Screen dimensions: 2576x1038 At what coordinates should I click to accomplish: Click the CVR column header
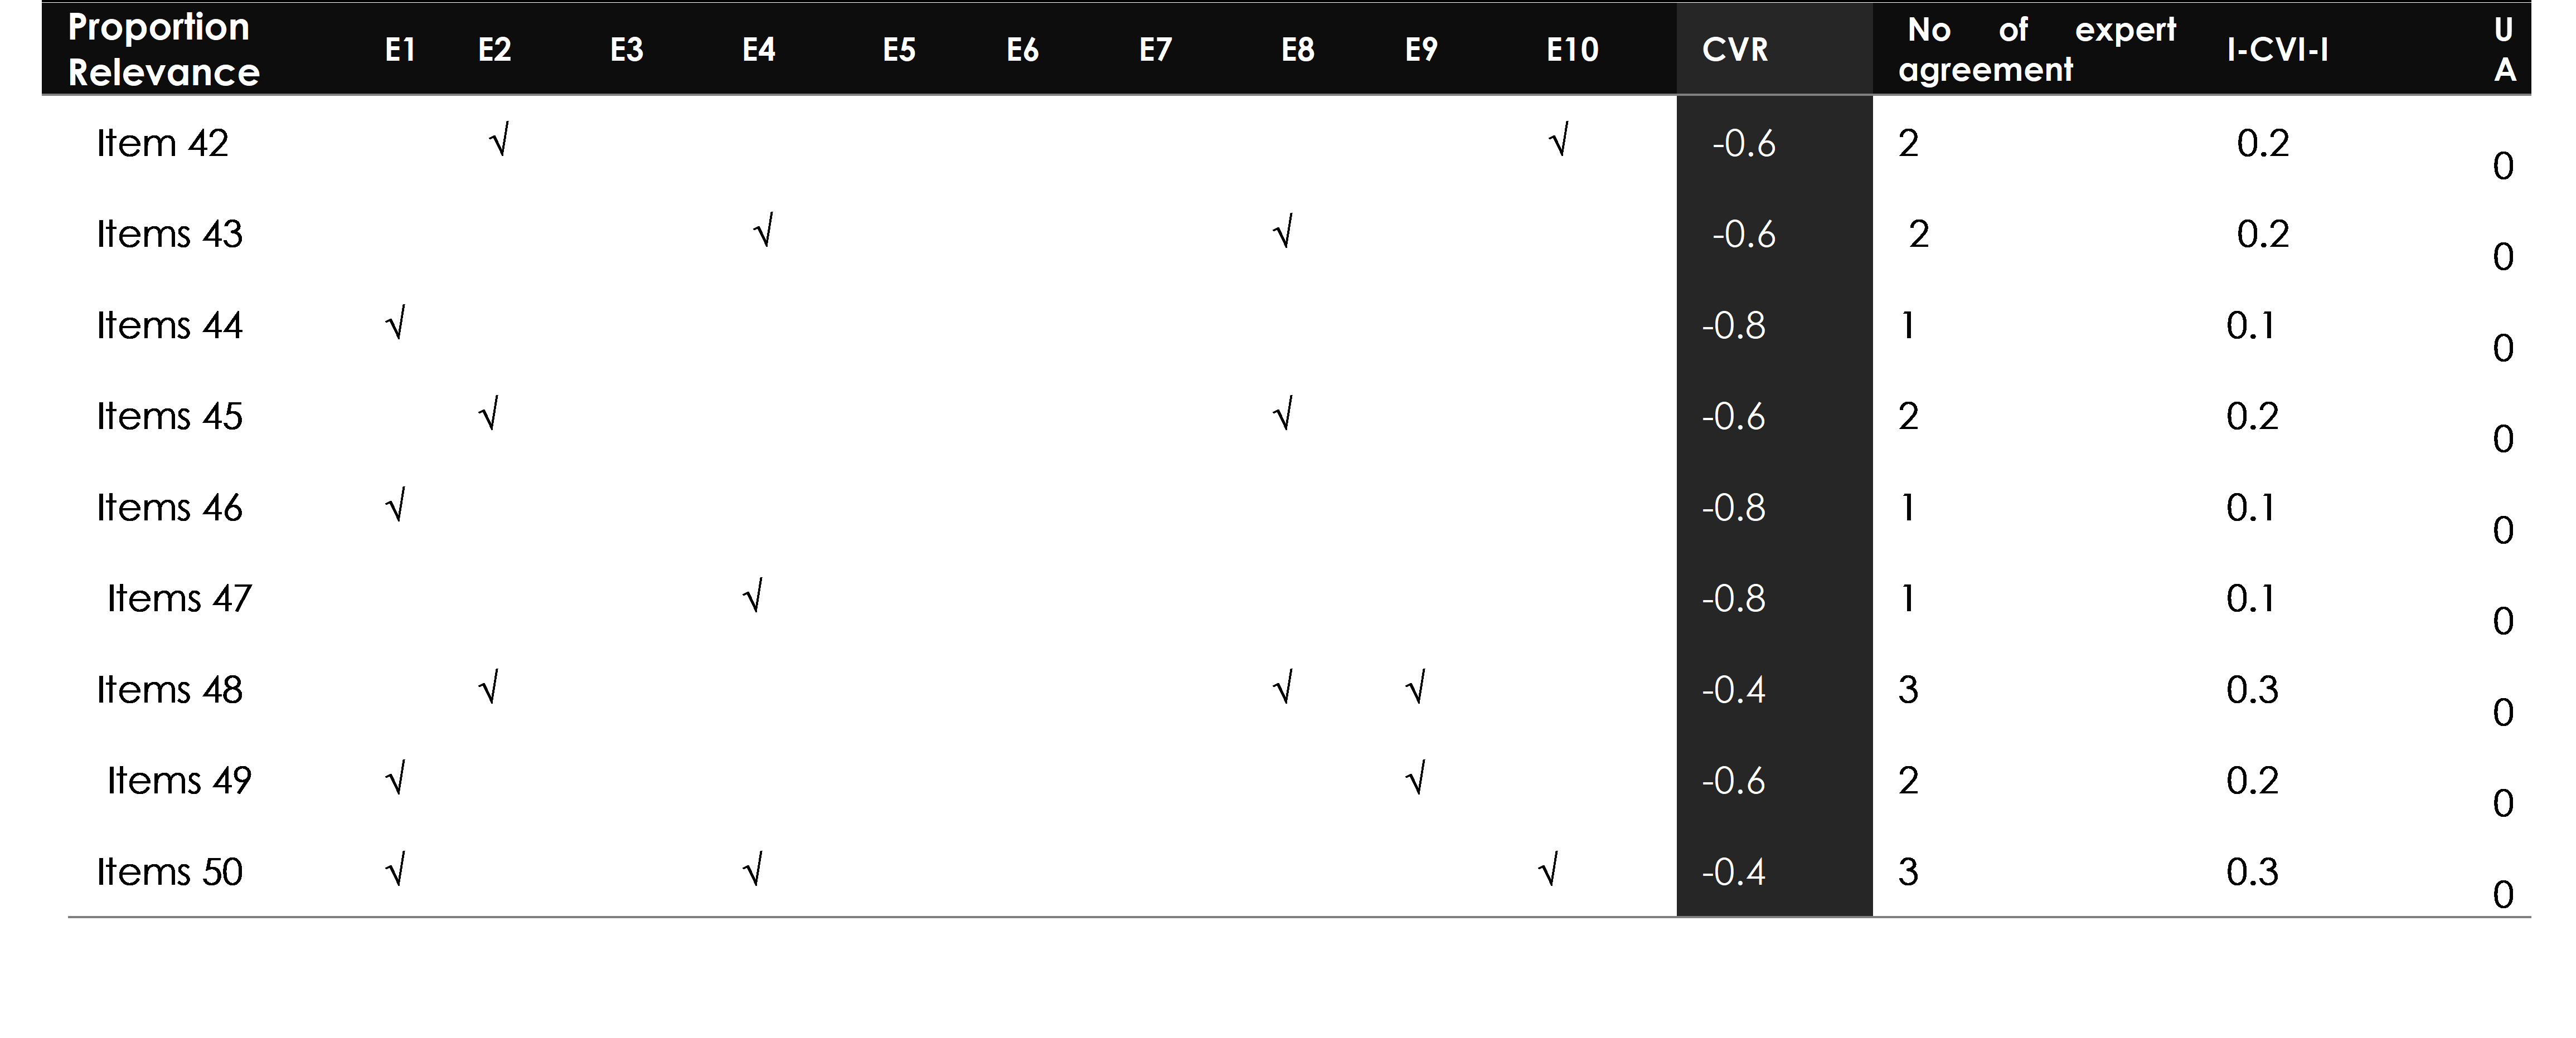pyautogui.click(x=1735, y=50)
